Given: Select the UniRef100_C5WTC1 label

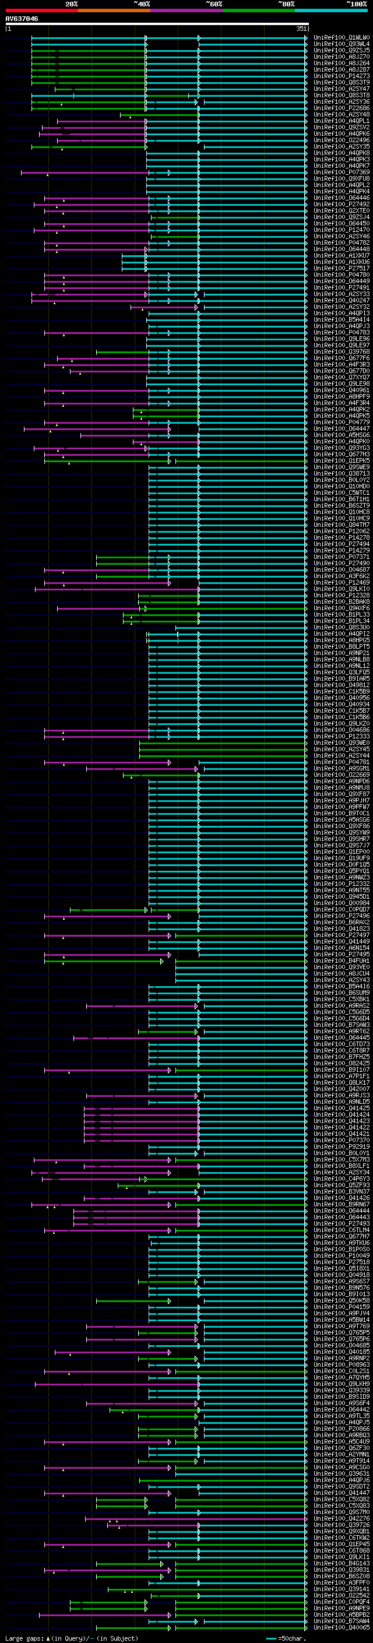Looking at the screenshot, I should coord(342,493).
